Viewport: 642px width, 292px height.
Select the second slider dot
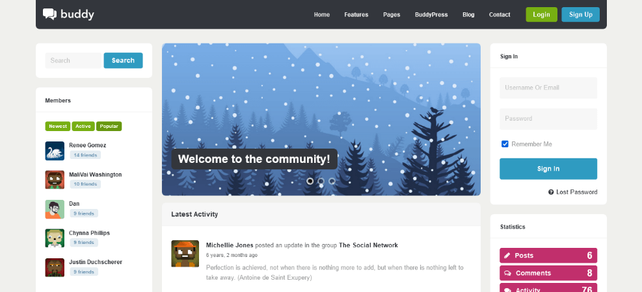point(321,181)
